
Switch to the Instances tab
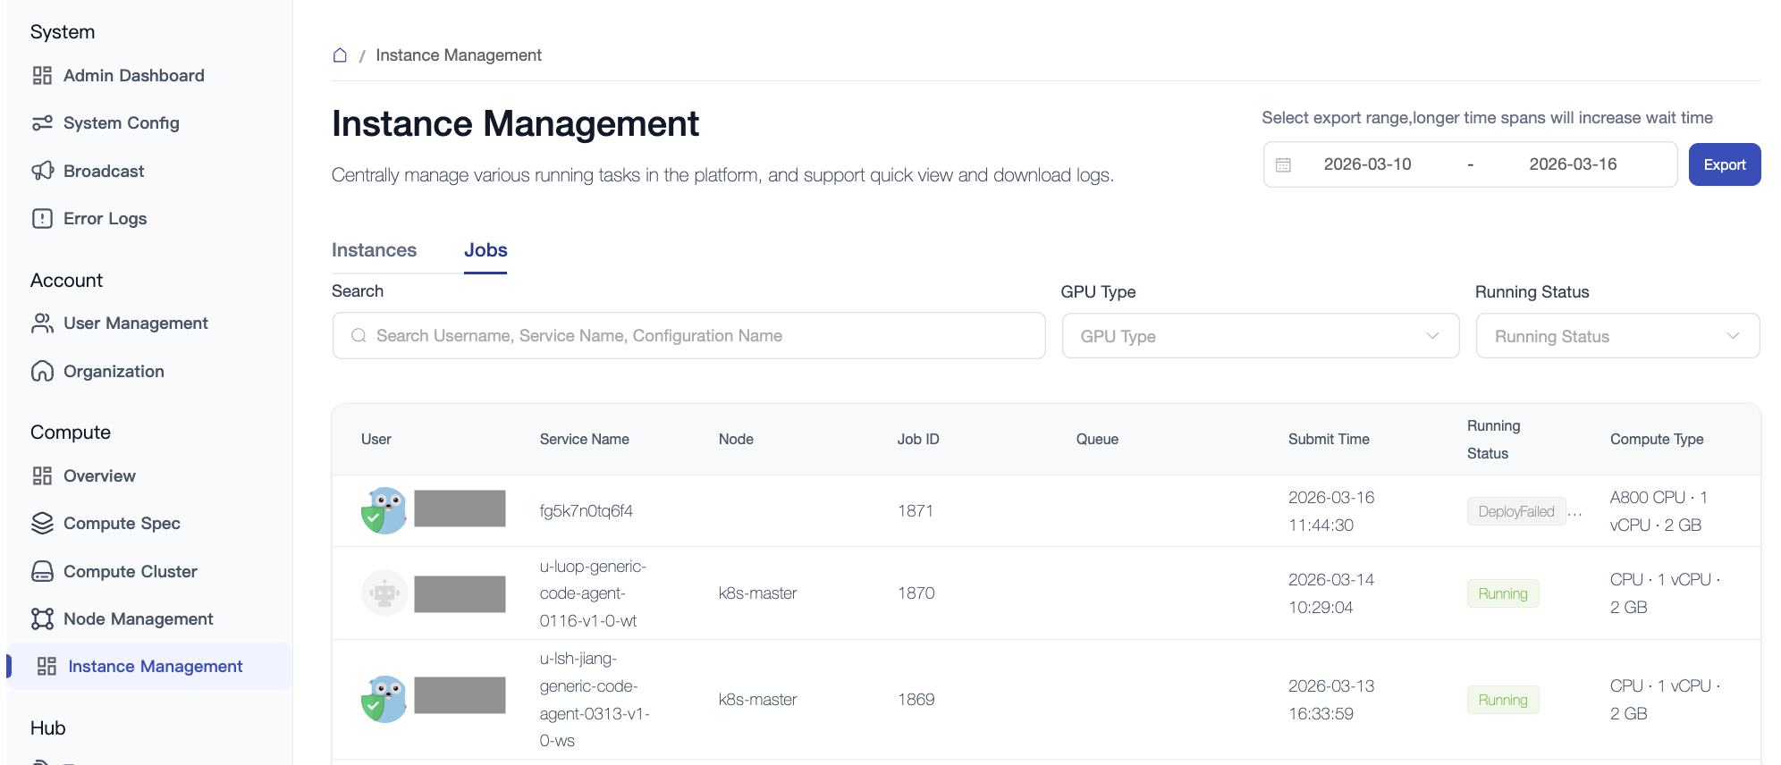coord(374,250)
